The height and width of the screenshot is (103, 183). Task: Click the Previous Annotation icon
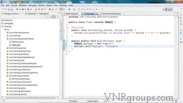point(85,9)
